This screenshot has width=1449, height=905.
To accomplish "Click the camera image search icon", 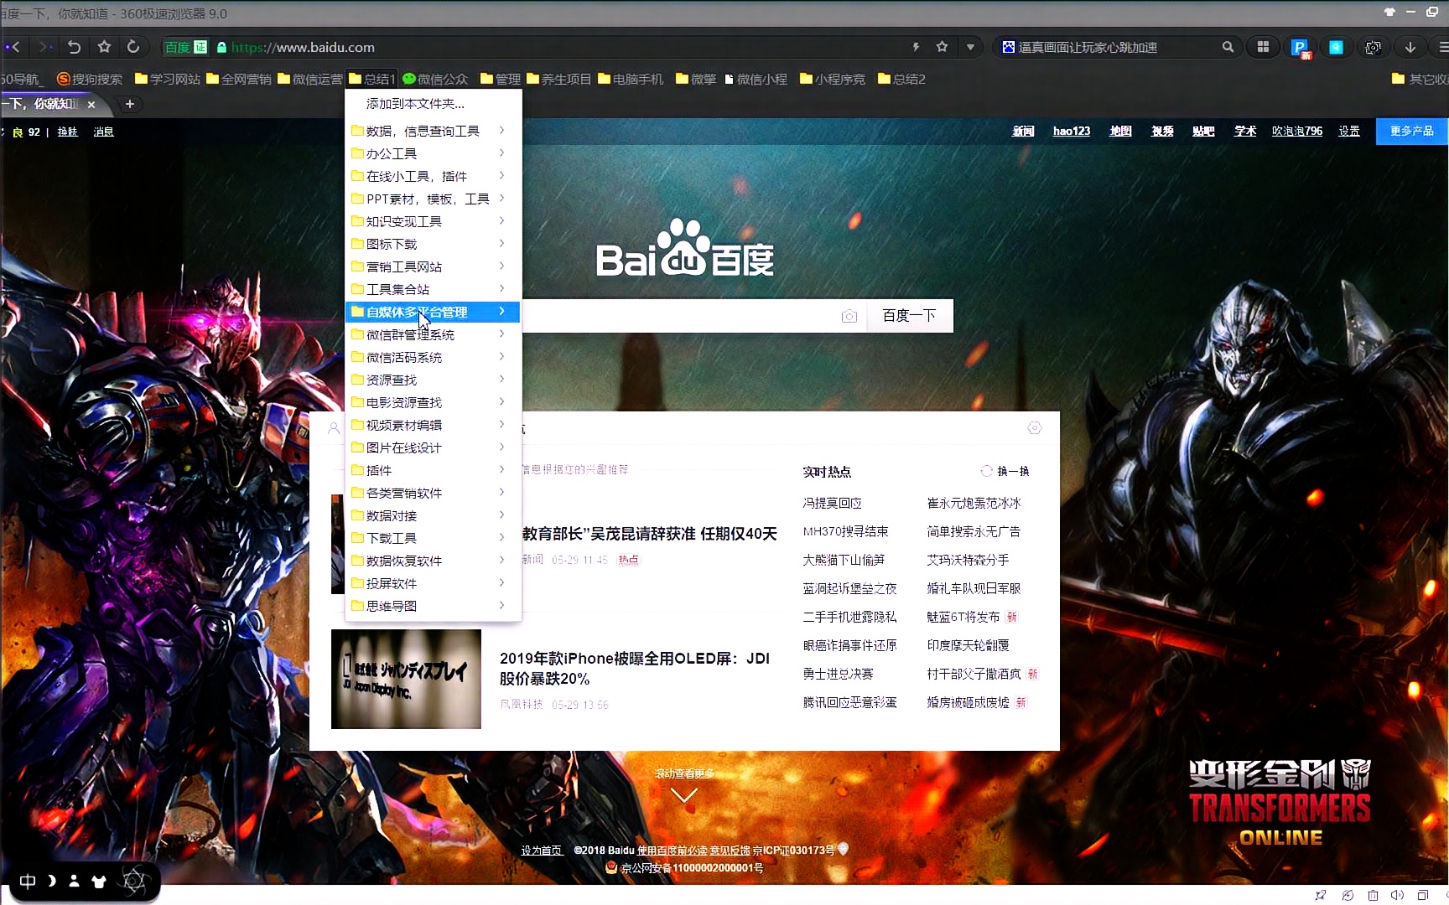I will tap(849, 316).
